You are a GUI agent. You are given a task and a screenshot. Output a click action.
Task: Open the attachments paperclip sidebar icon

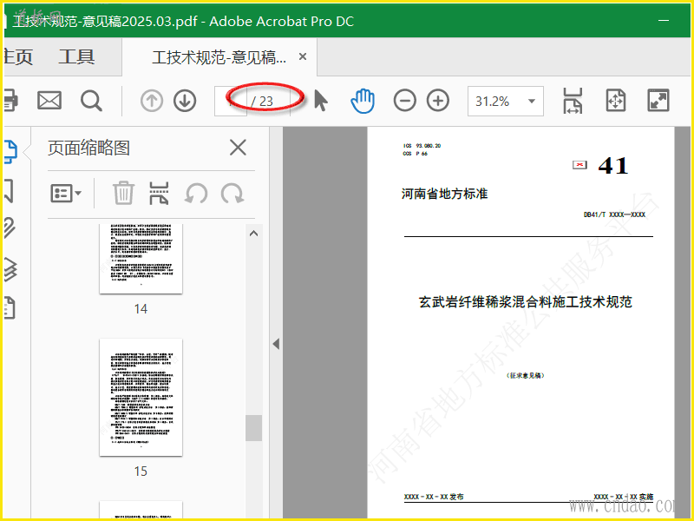pos(10,228)
